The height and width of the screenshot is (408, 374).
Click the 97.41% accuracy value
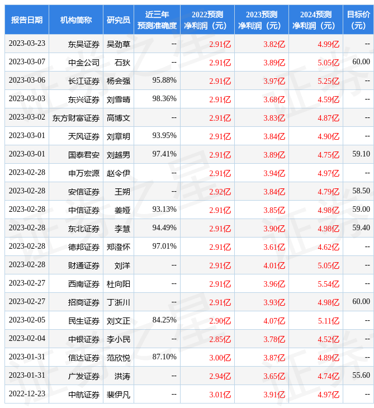[x=164, y=154]
